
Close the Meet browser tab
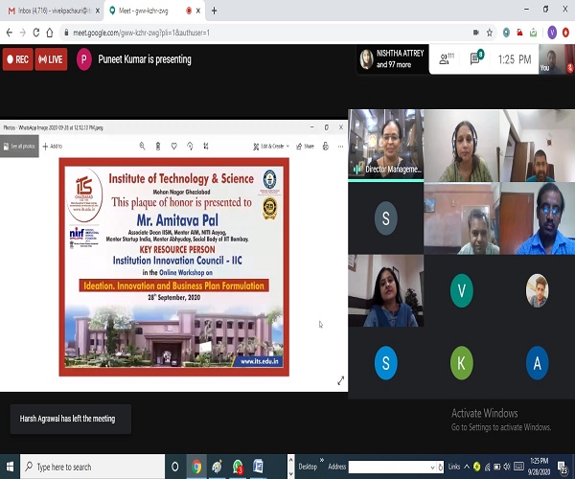point(198,11)
